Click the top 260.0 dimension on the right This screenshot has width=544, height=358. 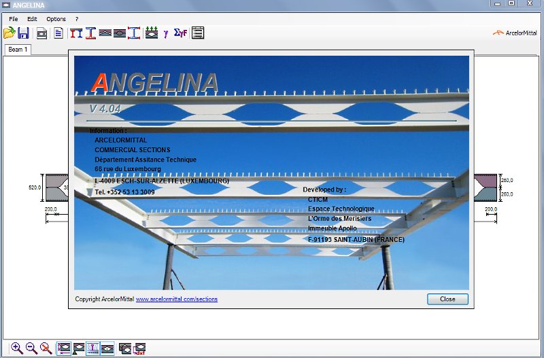(507, 180)
